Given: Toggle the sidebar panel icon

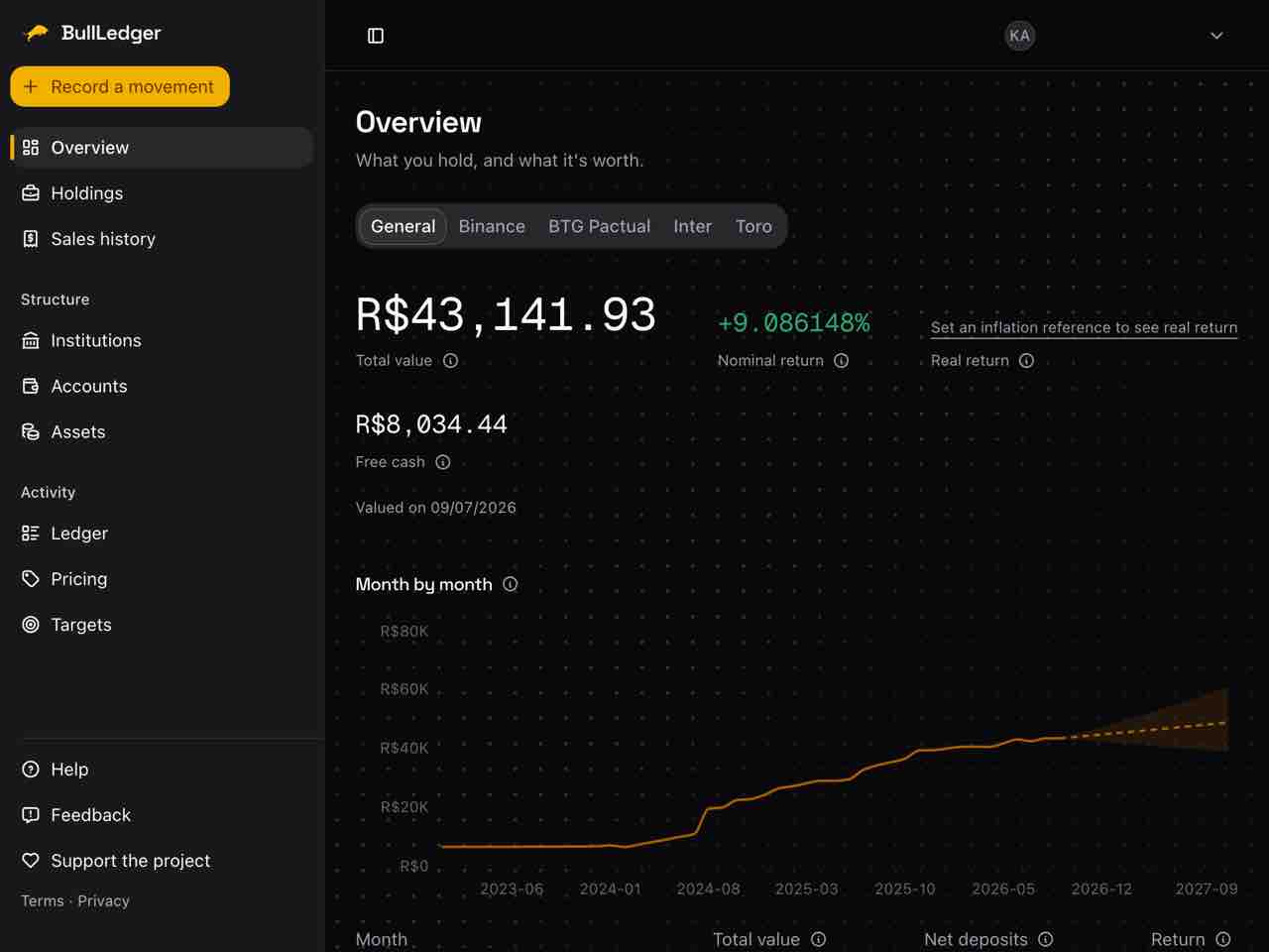Looking at the screenshot, I should 376,36.
